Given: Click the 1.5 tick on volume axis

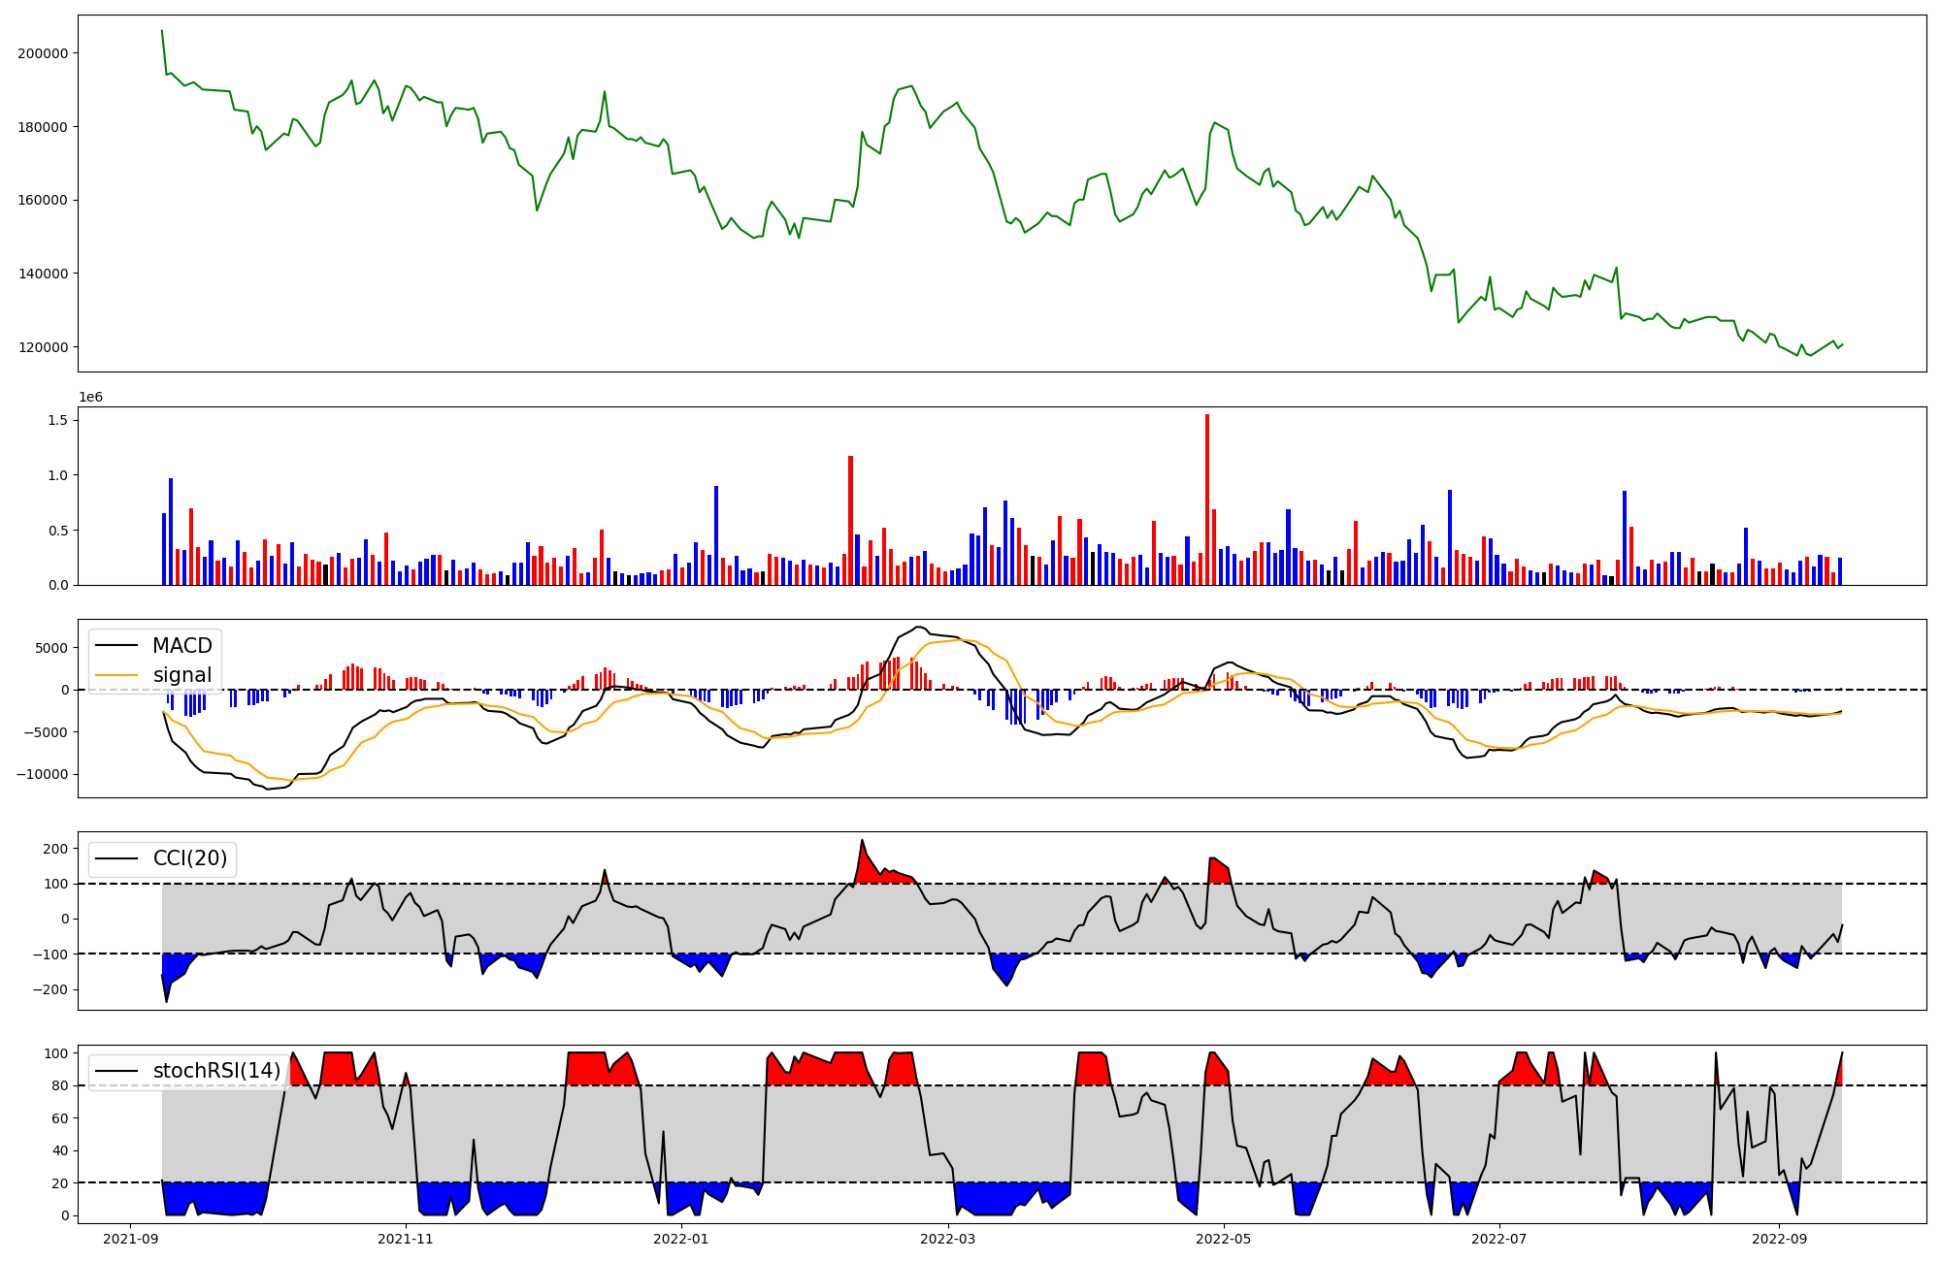Looking at the screenshot, I should 56,420.
